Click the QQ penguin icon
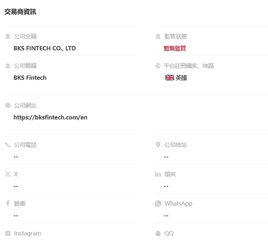This screenshot has height=241, width=268. pyautogui.click(x=158, y=233)
